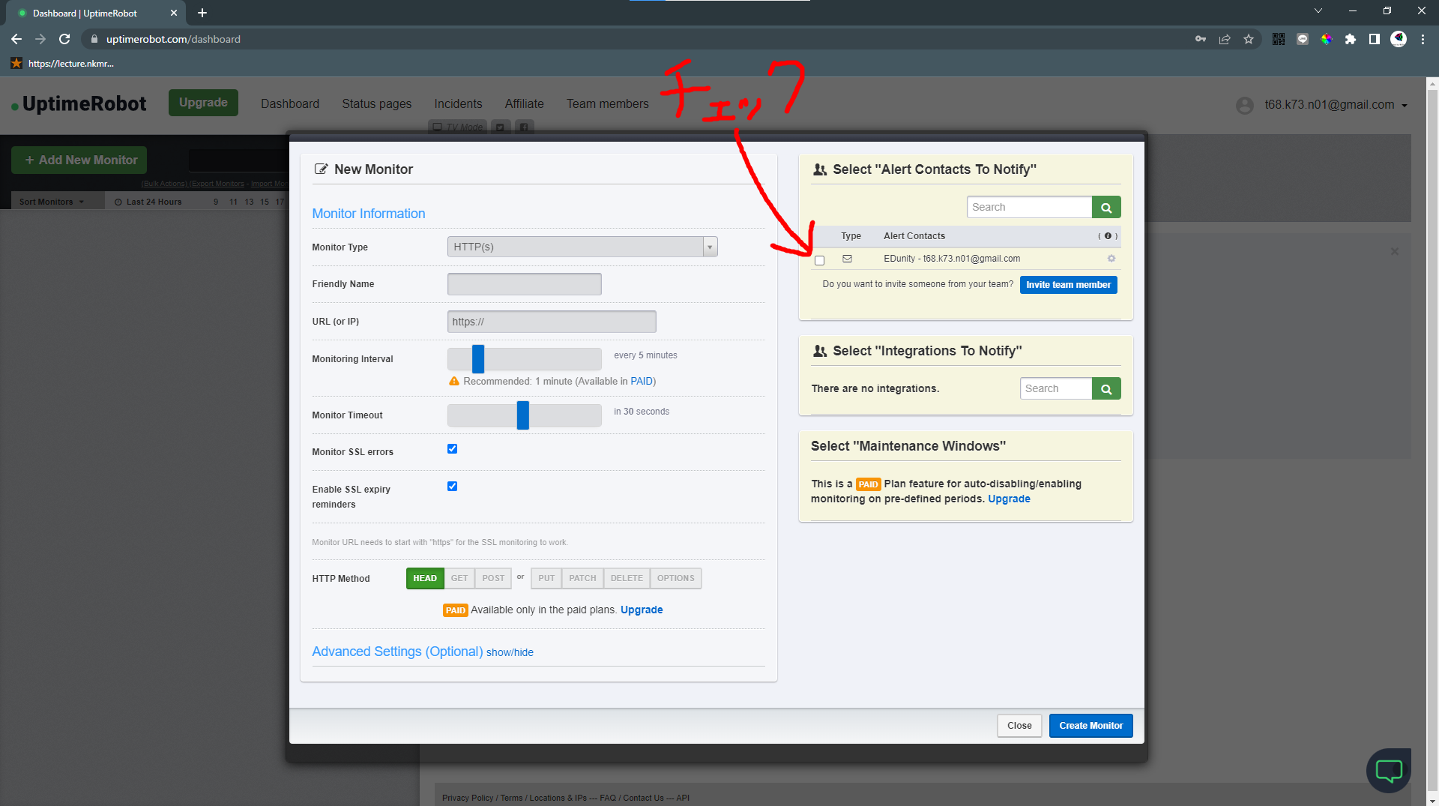Click the green Upgrade button
The image size is (1439, 806).
[x=203, y=103]
